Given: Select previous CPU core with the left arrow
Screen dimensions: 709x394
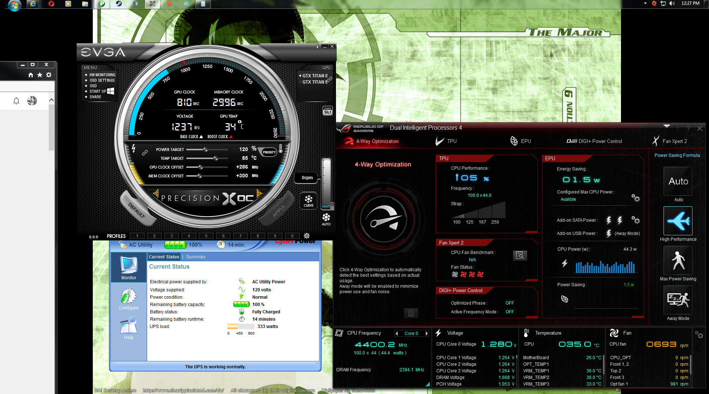Looking at the screenshot, I should coord(397,333).
